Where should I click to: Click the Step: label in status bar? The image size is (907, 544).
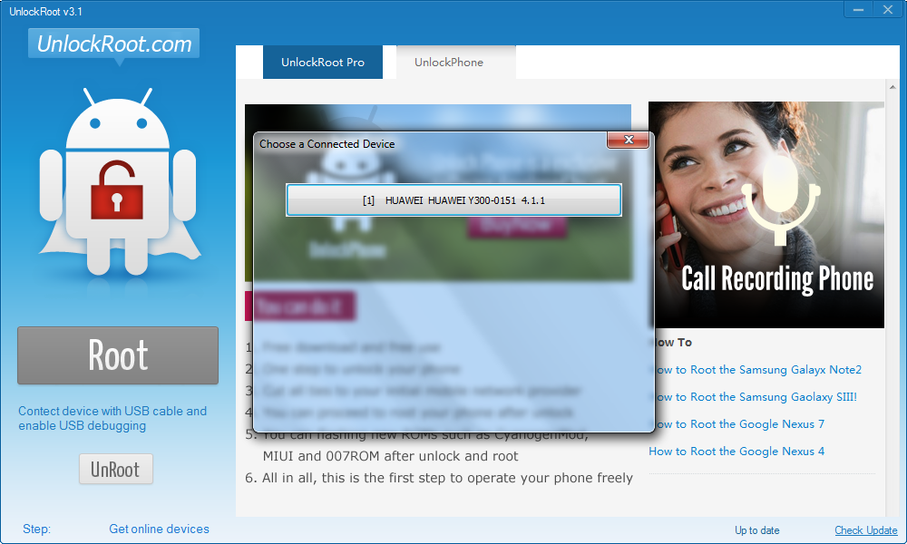click(x=36, y=529)
